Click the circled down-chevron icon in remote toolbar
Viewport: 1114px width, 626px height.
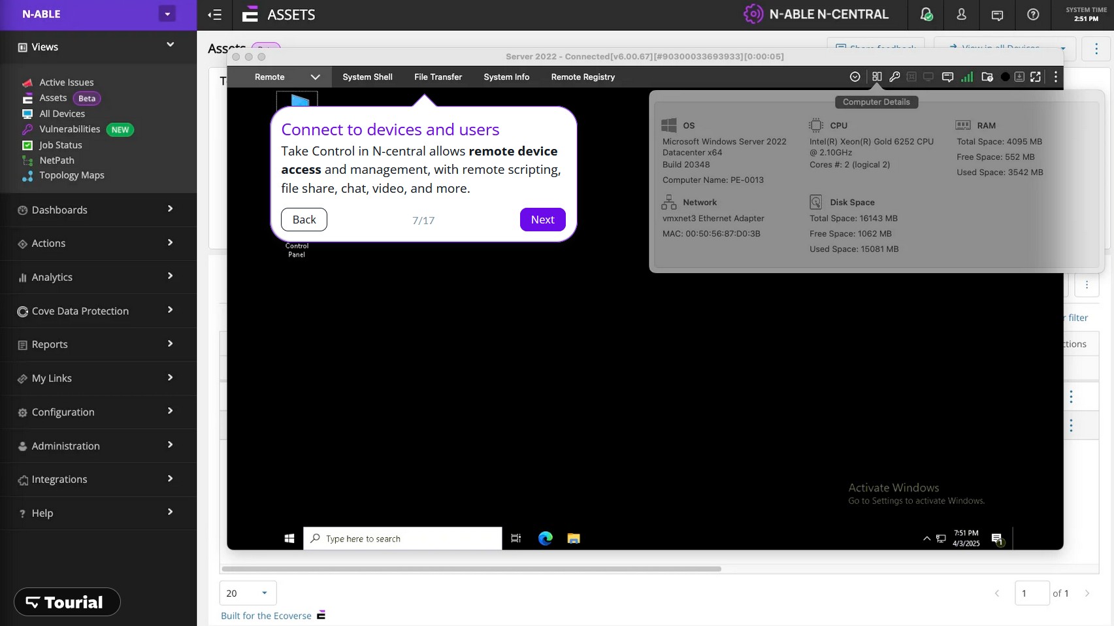coord(855,77)
